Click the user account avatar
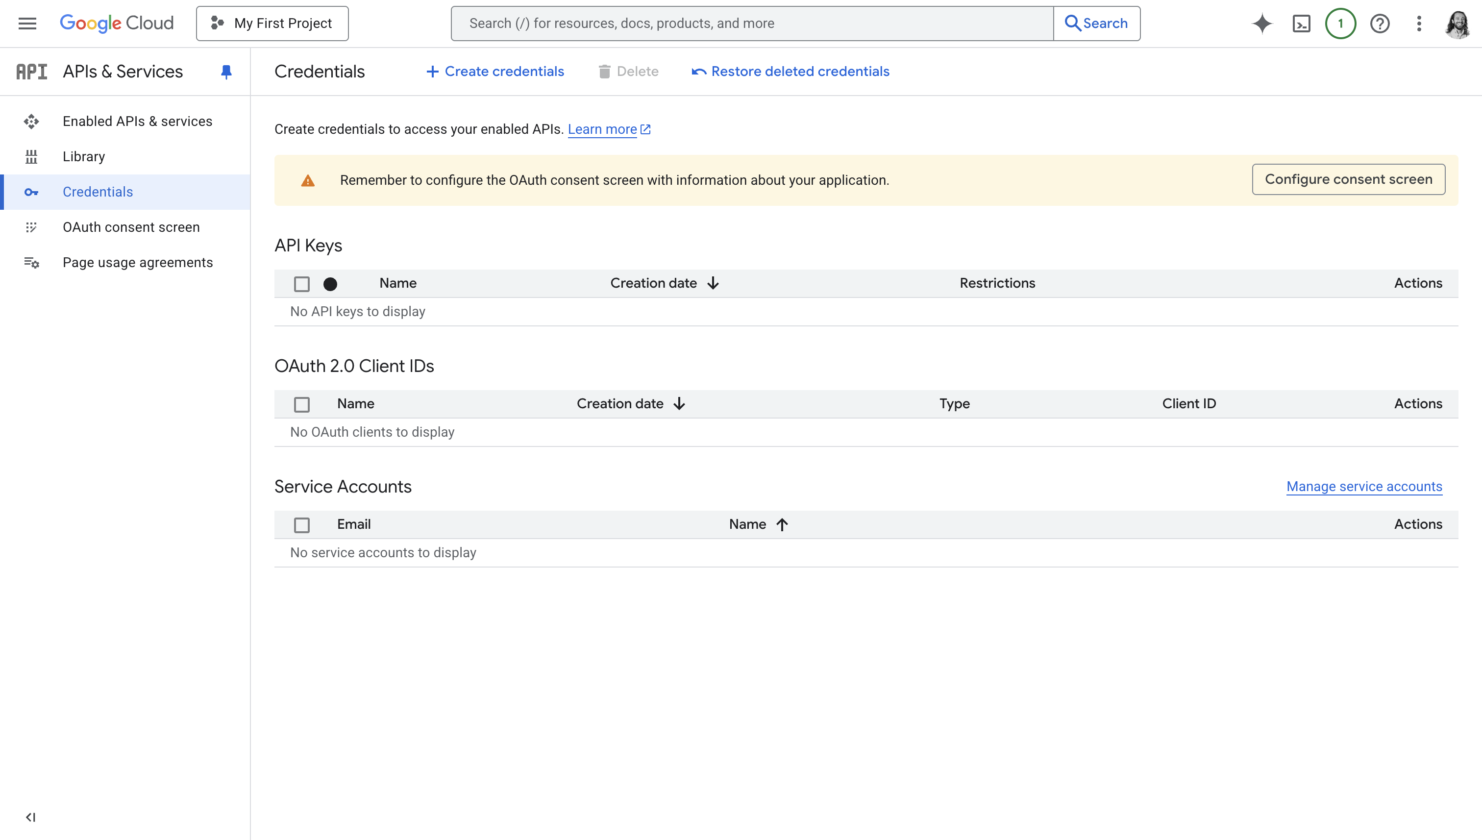Screen dimensions: 1482x840 (1458, 23)
